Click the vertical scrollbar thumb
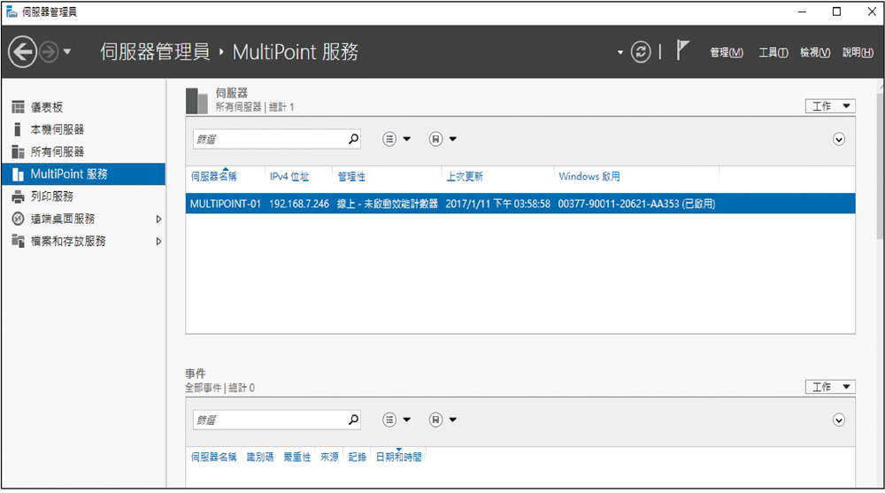 click(x=881, y=166)
